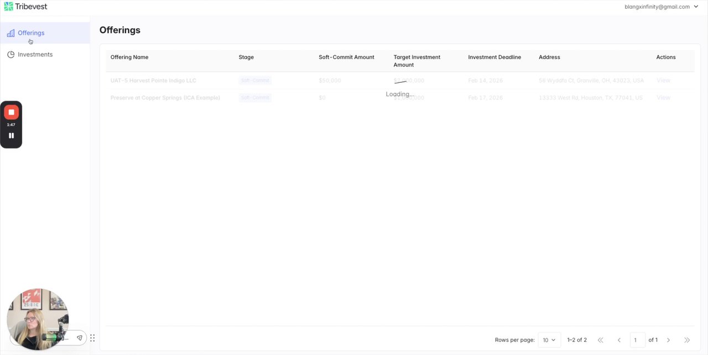Click the send arrow icon near webcam
Image resolution: width=708 pixels, height=355 pixels.
click(80, 338)
